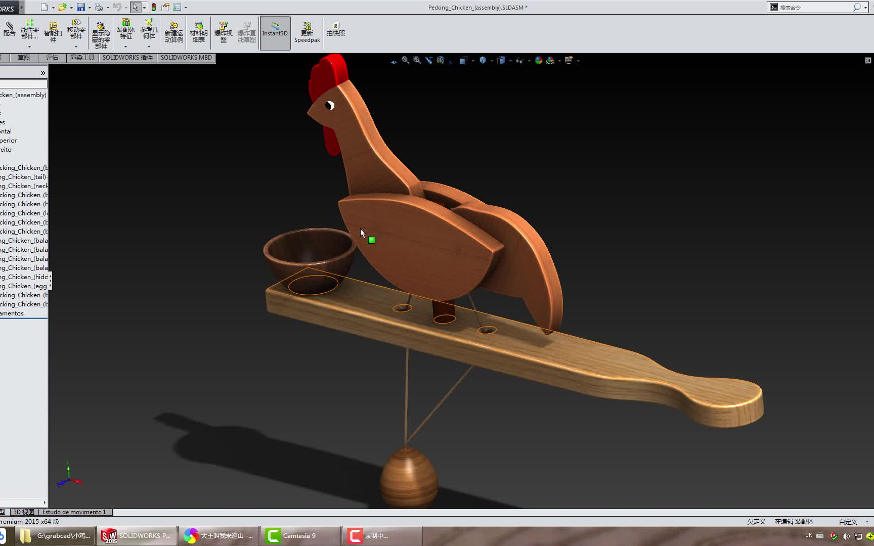Click Update Speedpak (更新 Speedpak)
The width and height of the screenshot is (874, 546).
point(307,32)
